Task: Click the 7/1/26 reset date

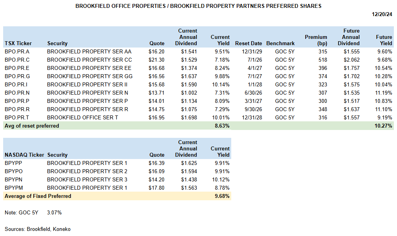Action: 255,60
